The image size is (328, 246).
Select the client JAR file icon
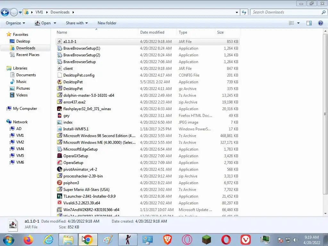click(x=60, y=69)
